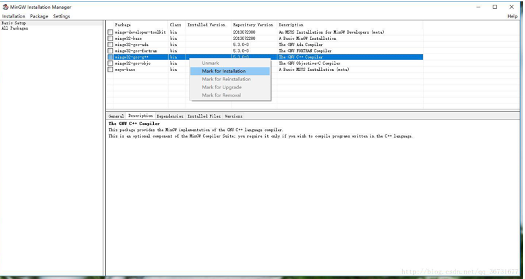Select the mingw-developer-toolkit package name
This screenshot has height=279, width=525.
point(140,32)
